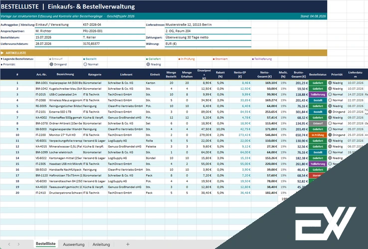Click gray Entwurf status badge row 8
This screenshot has height=249, width=368.
pos(318,124)
